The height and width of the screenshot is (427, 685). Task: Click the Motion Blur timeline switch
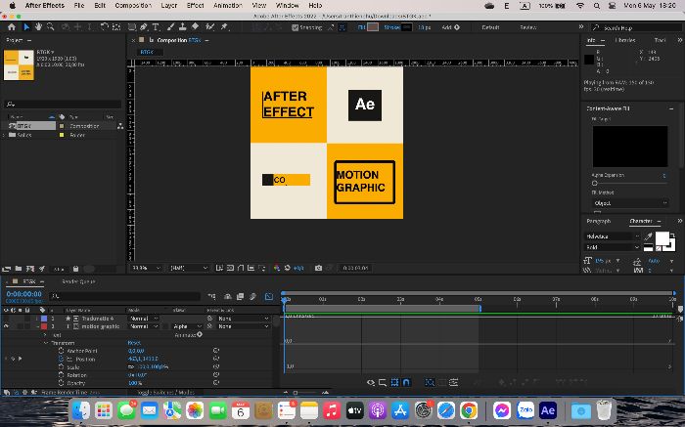click(x=252, y=297)
